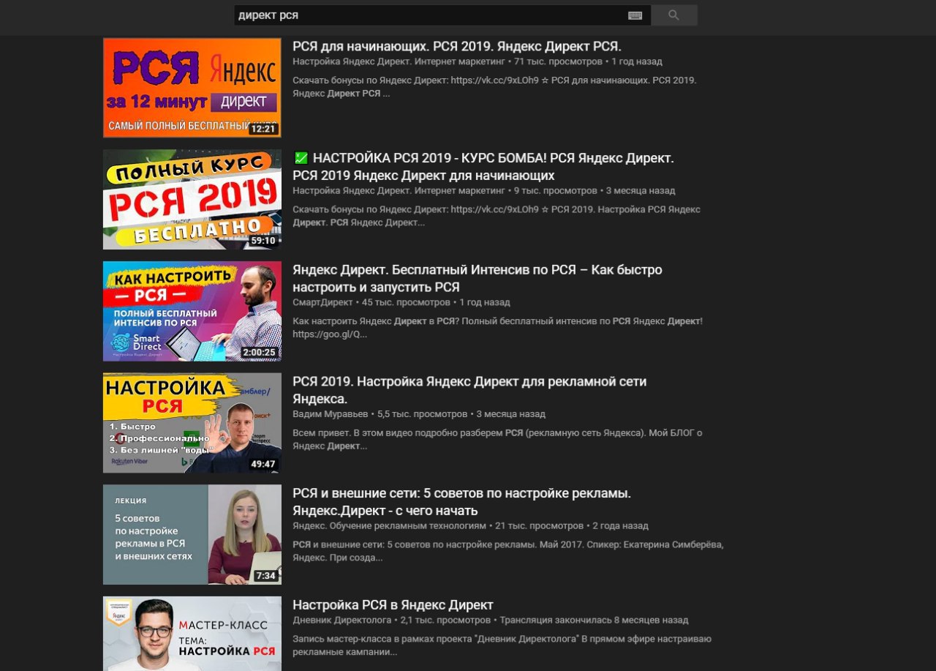The height and width of the screenshot is (671, 936).
Task: Open title 'Яндекс Директ. Бесплатный Интенсив по РСЯ'
Action: point(478,278)
